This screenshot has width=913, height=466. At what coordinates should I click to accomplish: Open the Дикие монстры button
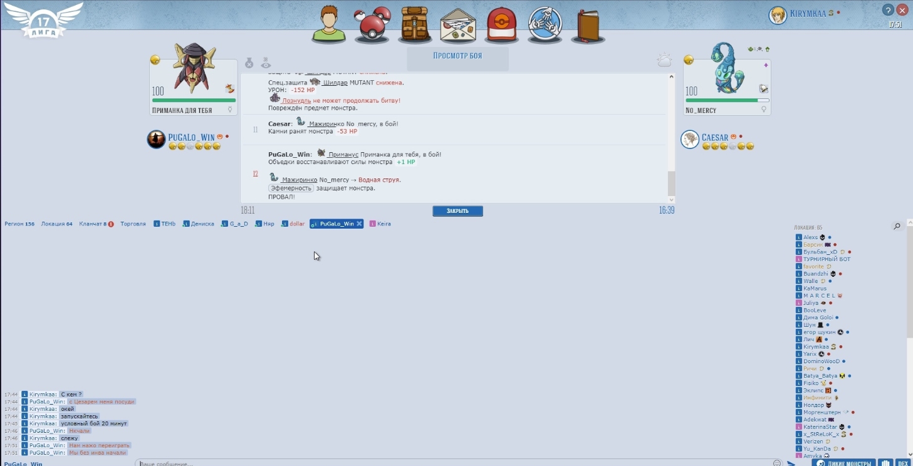point(843,463)
